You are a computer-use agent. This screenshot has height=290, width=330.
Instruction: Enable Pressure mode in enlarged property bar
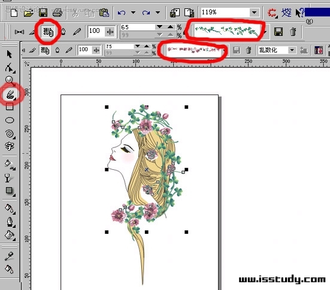coord(77,32)
